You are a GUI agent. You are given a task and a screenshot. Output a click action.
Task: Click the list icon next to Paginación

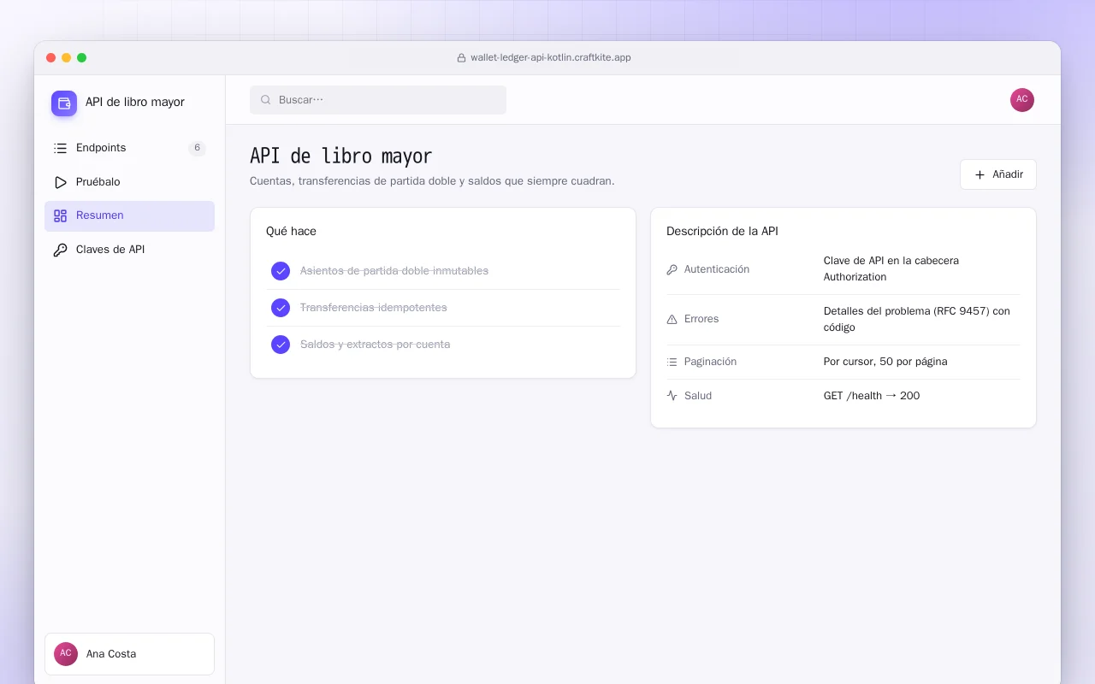pos(672,362)
